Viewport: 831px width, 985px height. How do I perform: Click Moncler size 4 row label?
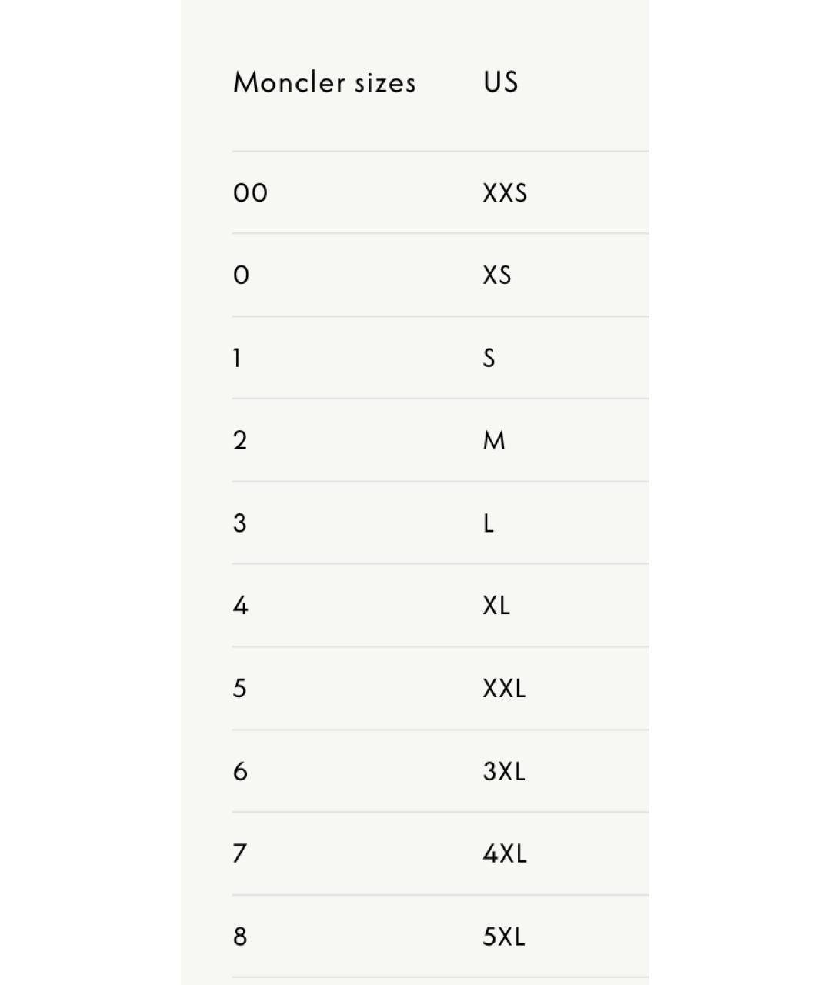pos(240,606)
